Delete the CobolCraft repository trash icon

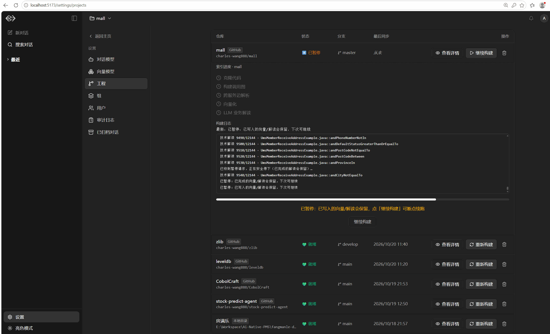(x=504, y=284)
